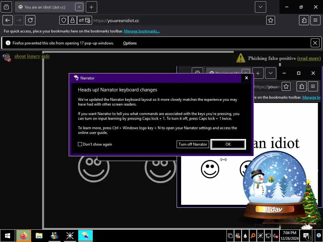Open the Windows Start menu
Viewport: 323px width, 242px height.
[x=8, y=236]
